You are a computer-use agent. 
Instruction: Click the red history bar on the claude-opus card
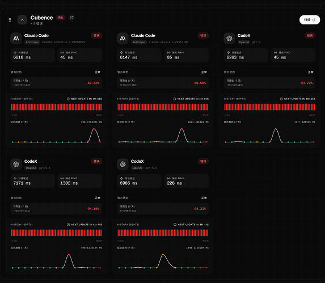pyautogui.click(x=163, y=107)
